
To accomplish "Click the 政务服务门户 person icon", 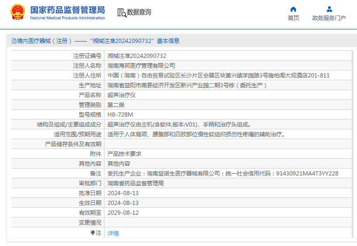I will coord(329,9).
